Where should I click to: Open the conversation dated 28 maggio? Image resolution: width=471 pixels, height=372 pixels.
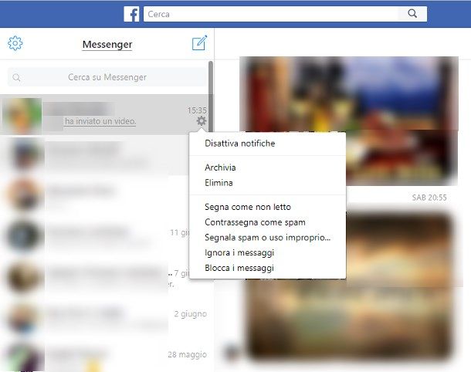tap(104, 357)
